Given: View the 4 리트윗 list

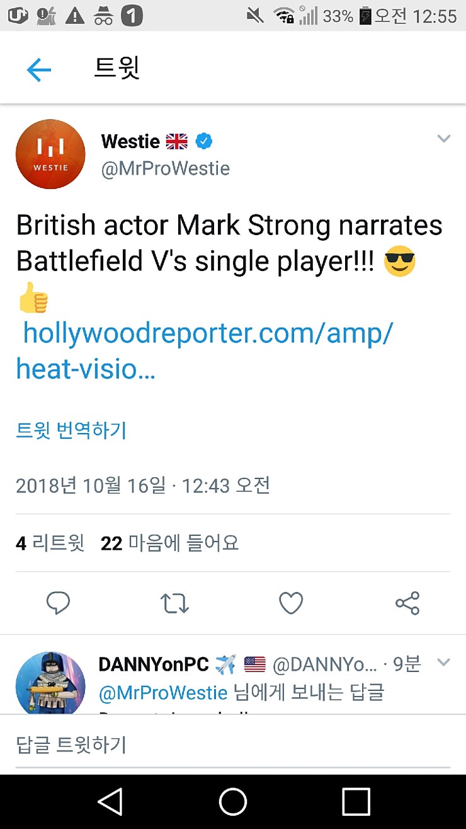Looking at the screenshot, I should [x=50, y=543].
